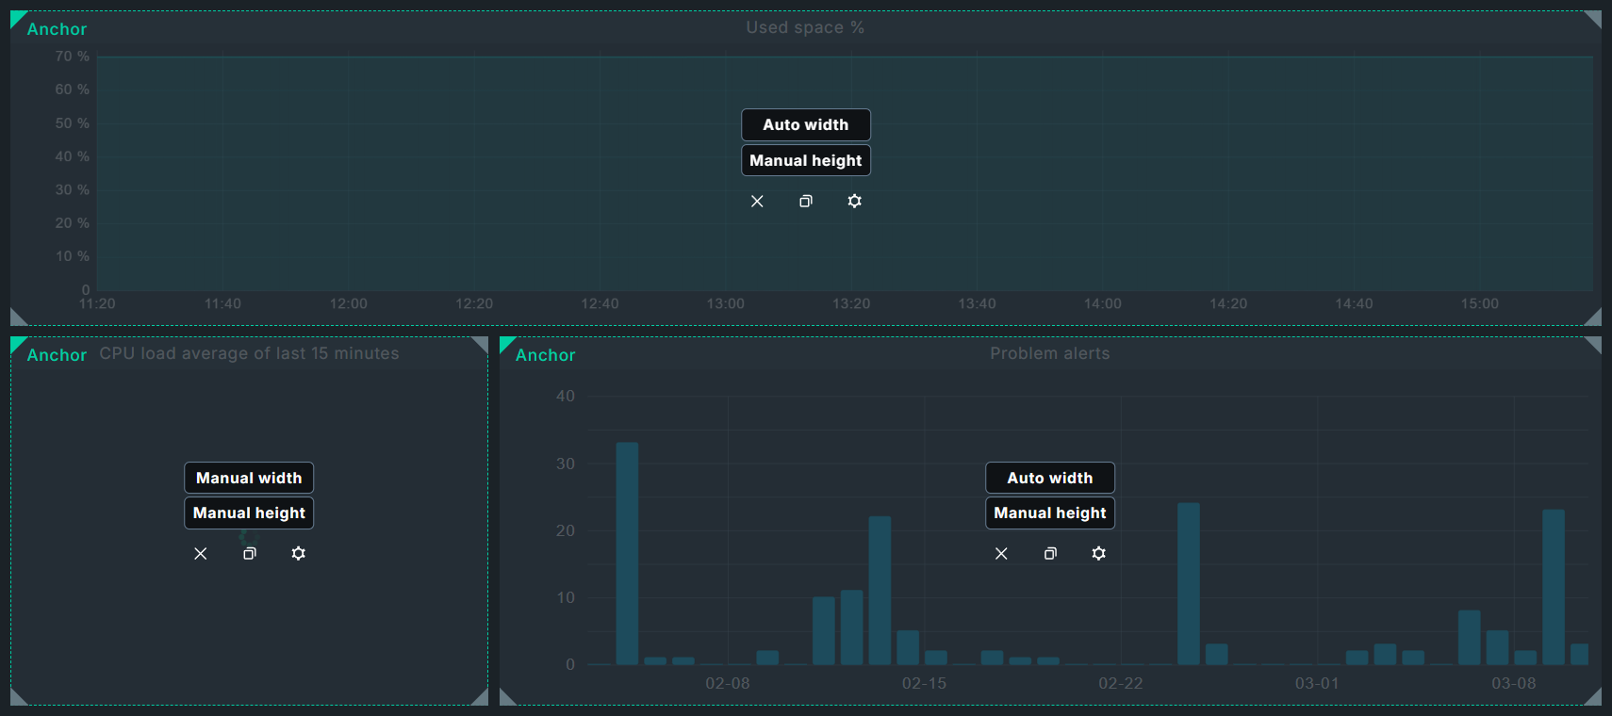Remove the Used space % widget
Image resolution: width=1612 pixels, height=716 pixels.
tap(757, 202)
